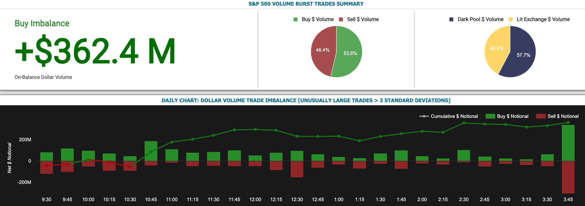Click the green buy bar at 9:45

tap(67, 155)
